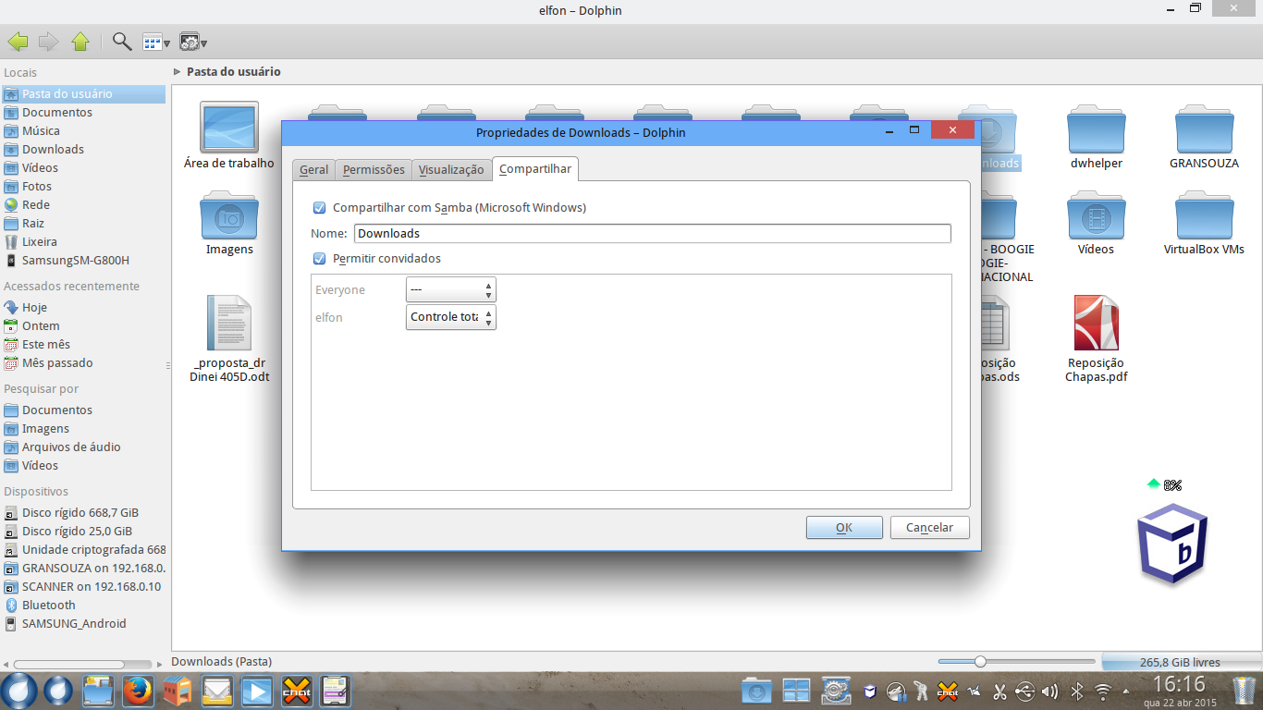
Task: Confirm properties with OK button
Action: coord(844,527)
